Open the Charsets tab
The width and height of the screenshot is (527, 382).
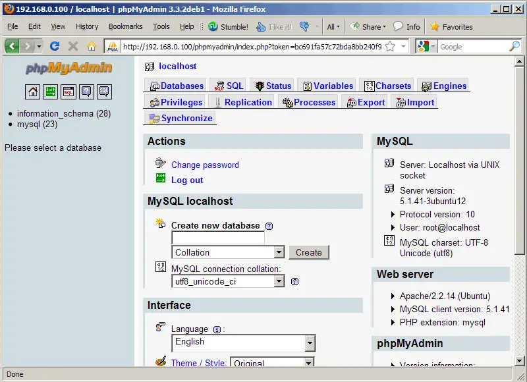[x=387, y=86]
